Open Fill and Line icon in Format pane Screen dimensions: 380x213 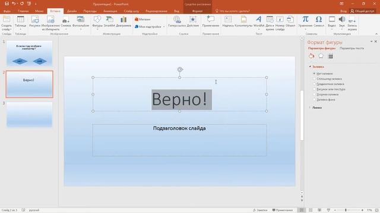pyautogui.click(x=311, y=56)
